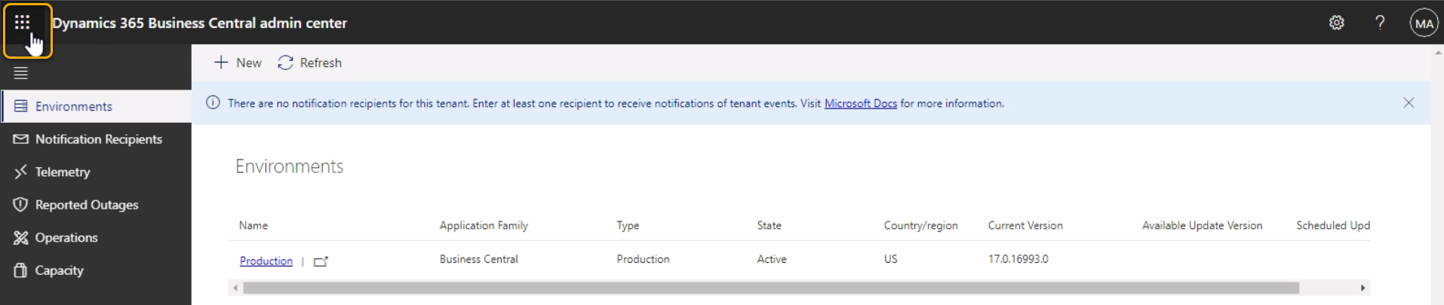Open the Production environment link
This screenshot has height=305, width=1444.
coord(266,261)
